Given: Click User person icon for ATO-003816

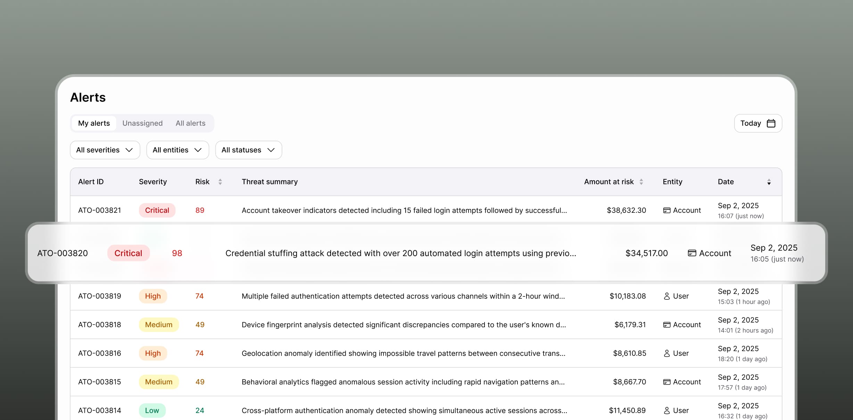Looking at the screenshot, I should (x=666, y=353).
